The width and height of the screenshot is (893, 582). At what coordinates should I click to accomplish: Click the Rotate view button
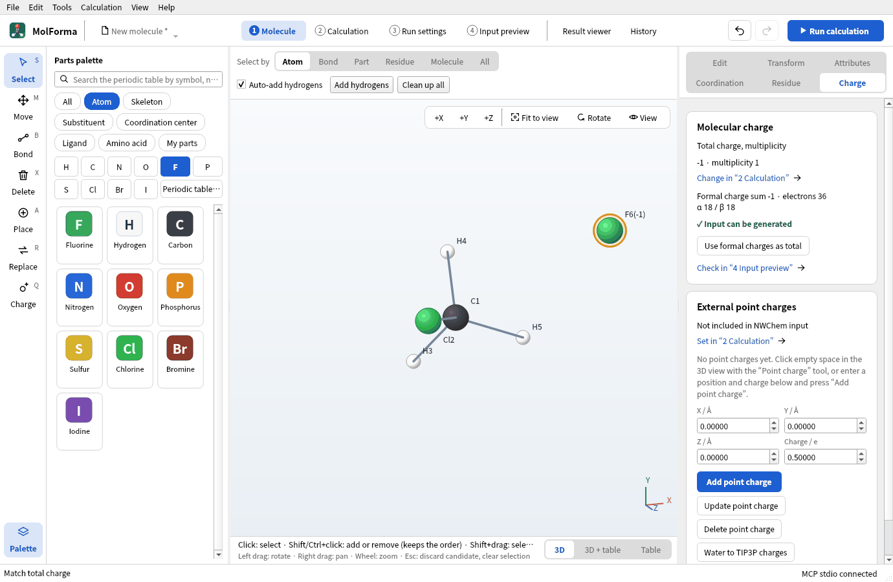coord(594,118)
